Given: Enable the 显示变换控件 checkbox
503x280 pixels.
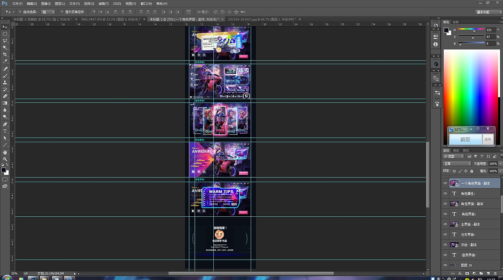Looking at the screenshot, I should point(62,12).
